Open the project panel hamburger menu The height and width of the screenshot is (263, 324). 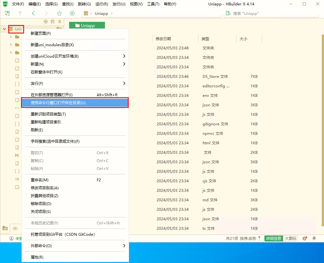[60, 22]
